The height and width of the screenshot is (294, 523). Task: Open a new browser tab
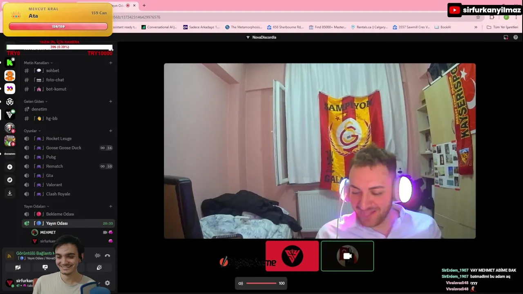[x=144, y=5]
